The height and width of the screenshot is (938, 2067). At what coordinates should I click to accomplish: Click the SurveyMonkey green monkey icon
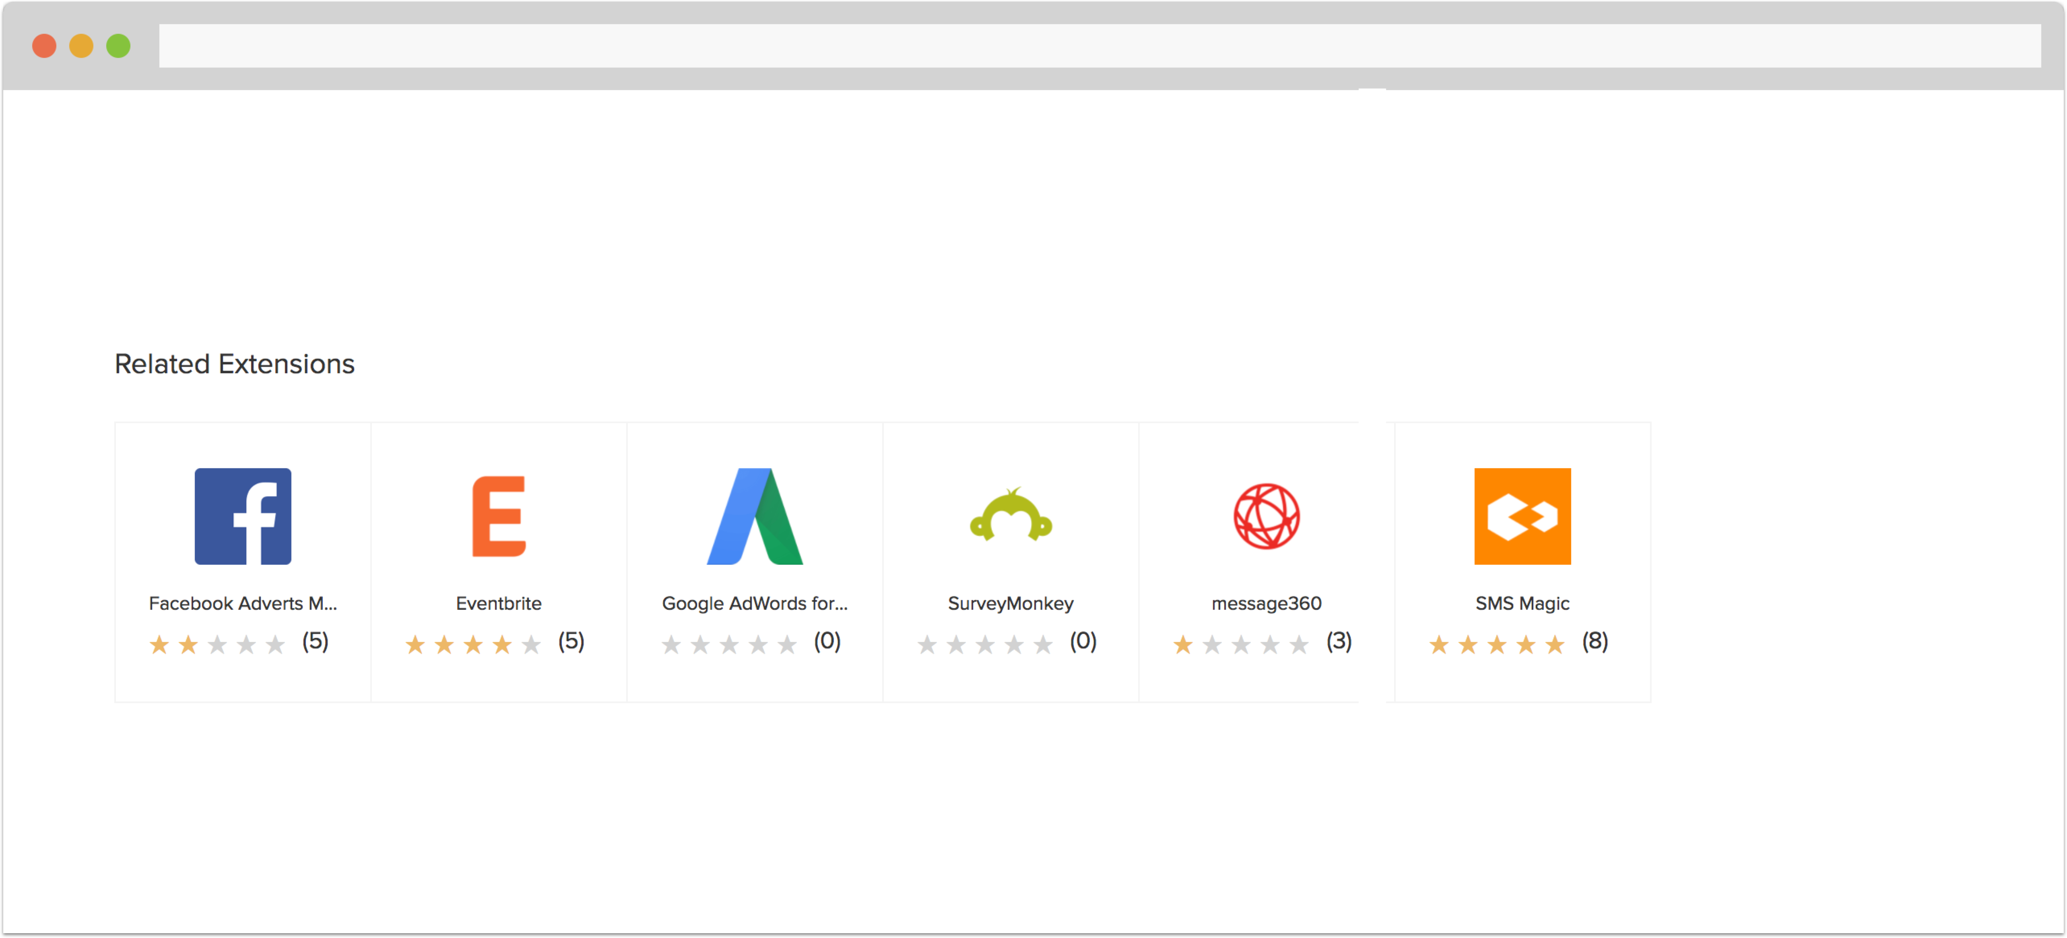coord(1010,516)
